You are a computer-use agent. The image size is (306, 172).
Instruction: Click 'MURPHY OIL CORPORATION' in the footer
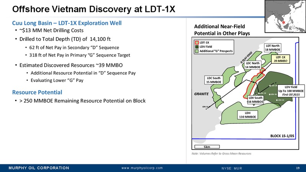[39, 168]
